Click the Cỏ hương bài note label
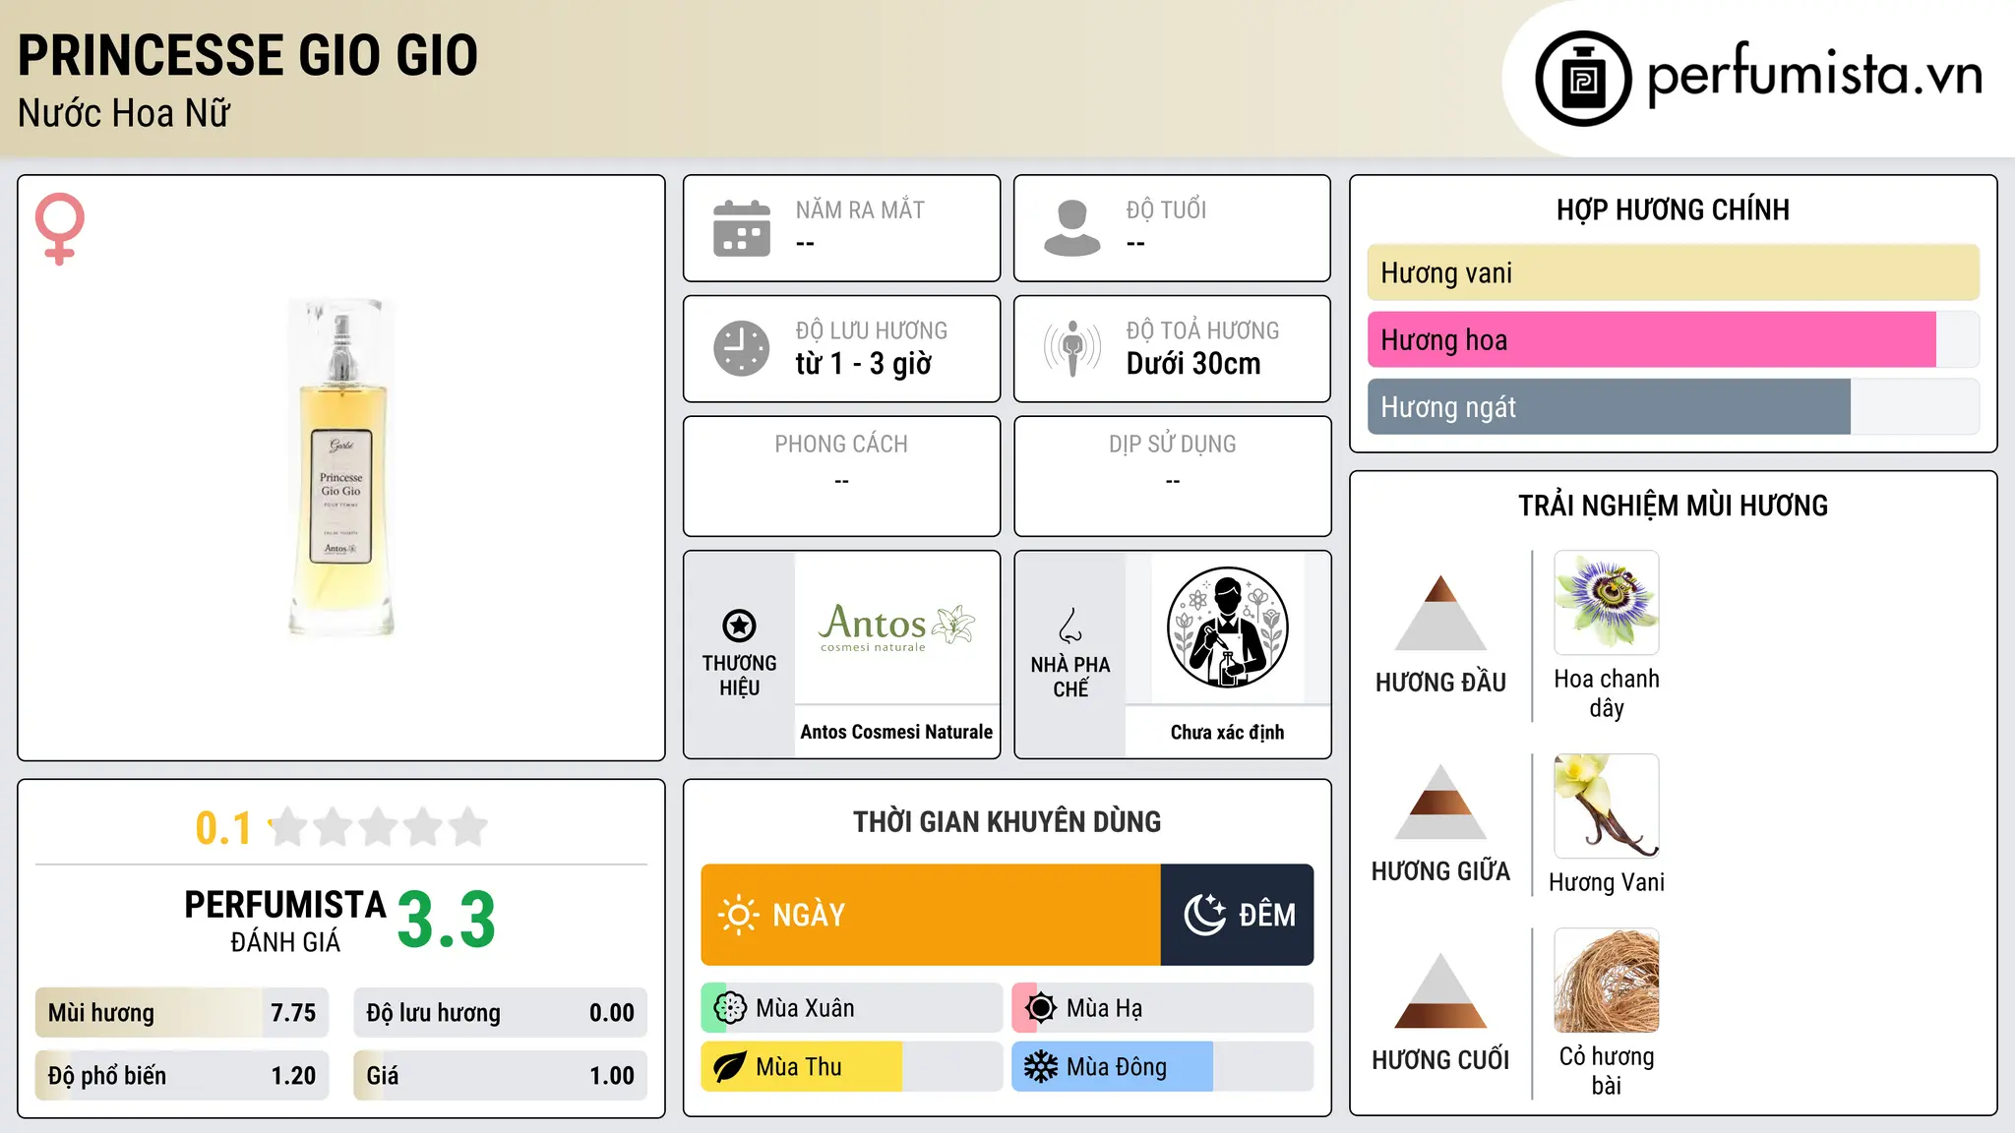Viewport: 2015px width, 1133px height. pyautogui.click(x=1607, y=1071)
